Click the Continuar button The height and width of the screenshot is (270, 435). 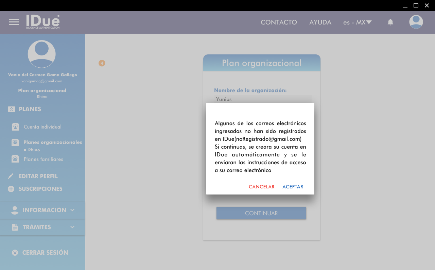[x=261, y=213]
